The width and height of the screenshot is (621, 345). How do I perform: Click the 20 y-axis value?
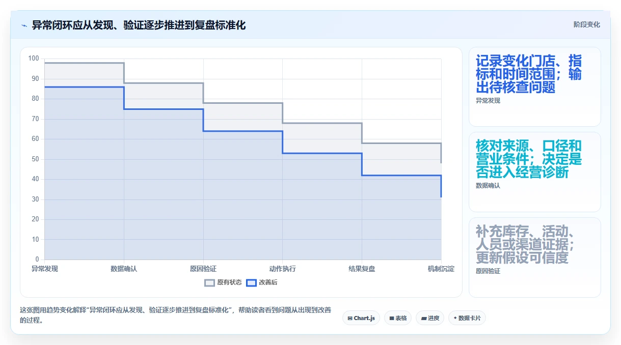pyautogui.click(x=35, y=219)
